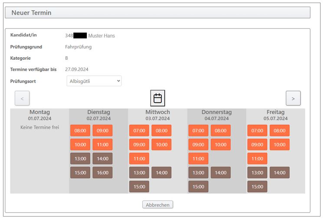Select Dienstag 13:00 brown slot
This screenshot has width=324, height=220.
(x=80, y=159)
